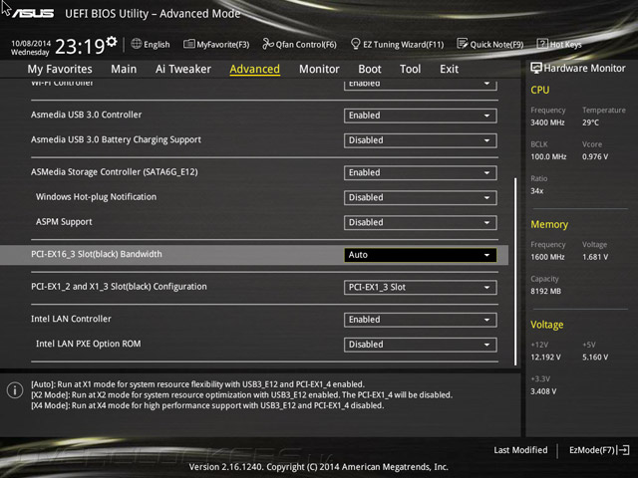Click Vcore value 0.976 V
Viewport: 638px width, 478px height.
pos(595,156)
